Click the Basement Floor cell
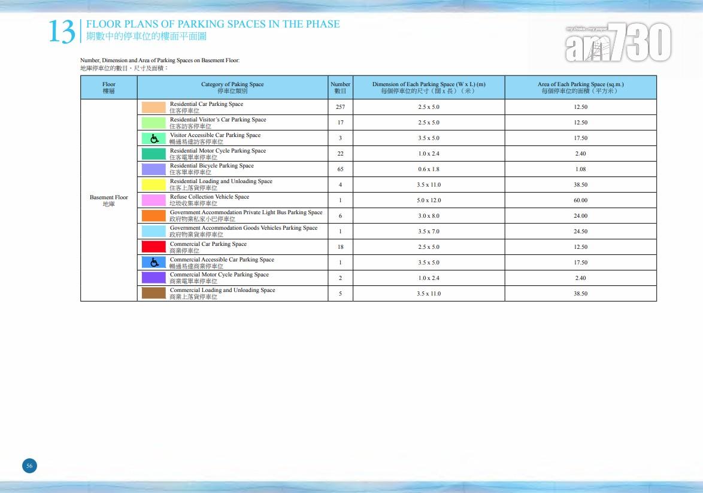Screen dimensions: 703x493 click(108, 200)
